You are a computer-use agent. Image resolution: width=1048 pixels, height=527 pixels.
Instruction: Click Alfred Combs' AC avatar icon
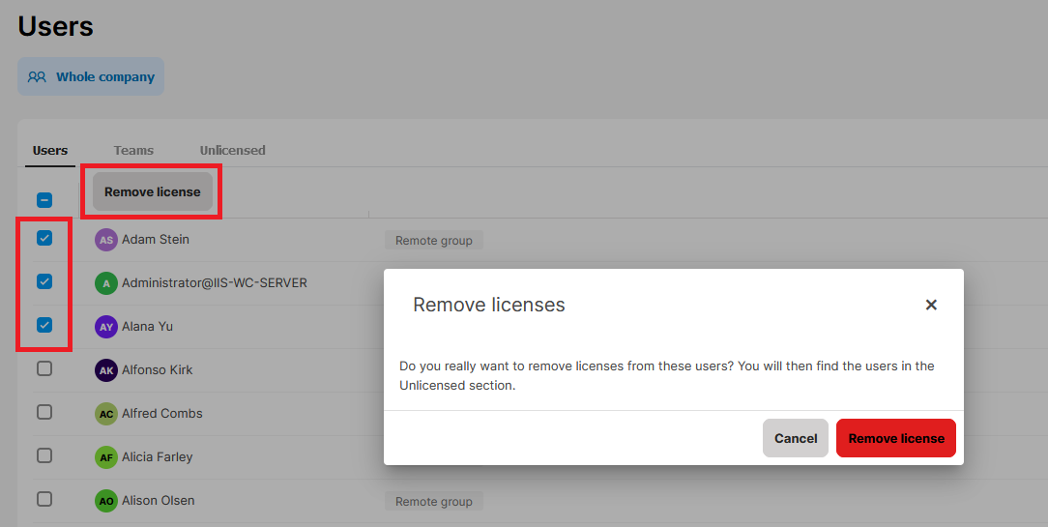pos(106,414)
